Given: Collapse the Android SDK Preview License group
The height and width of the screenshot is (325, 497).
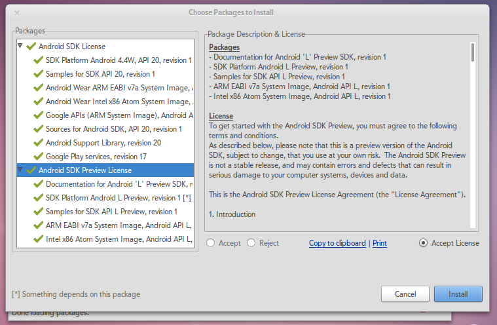Looking at the screenshot, I should (x=20, y=170).
